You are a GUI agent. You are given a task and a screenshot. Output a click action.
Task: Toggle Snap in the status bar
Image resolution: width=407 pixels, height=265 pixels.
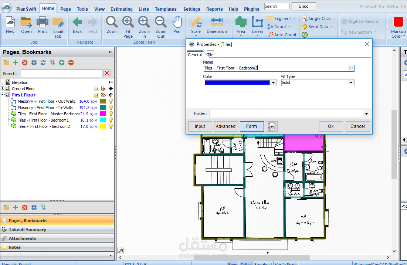(x=233, y=264)
